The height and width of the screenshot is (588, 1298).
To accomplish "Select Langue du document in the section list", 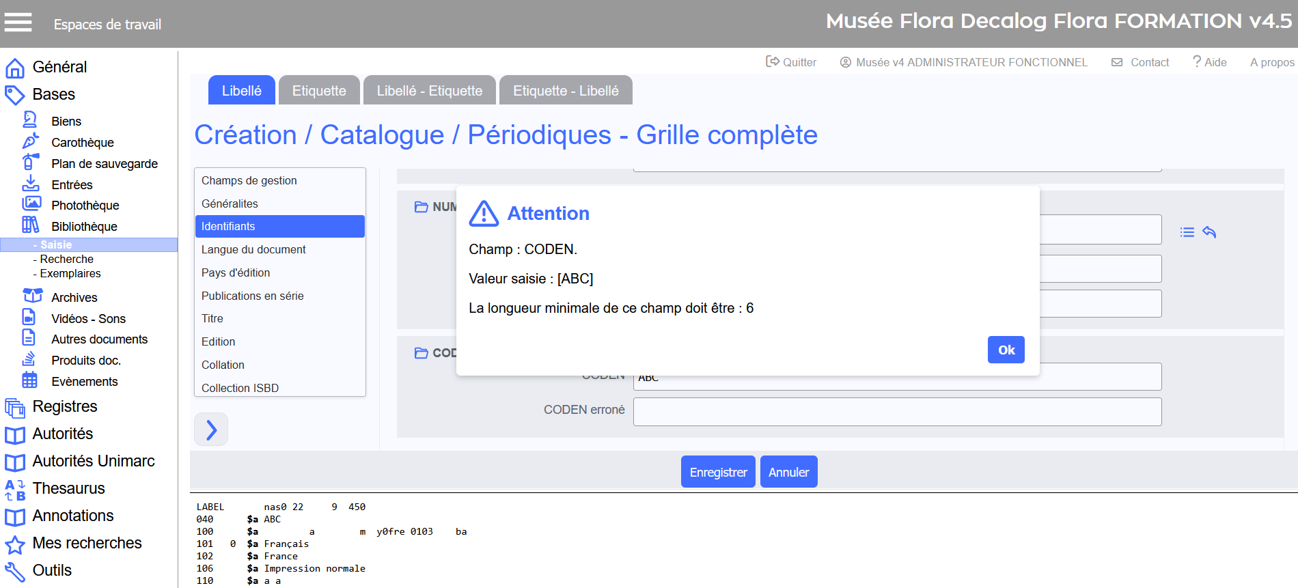I will pyautogui.click(x=253, y=249).
